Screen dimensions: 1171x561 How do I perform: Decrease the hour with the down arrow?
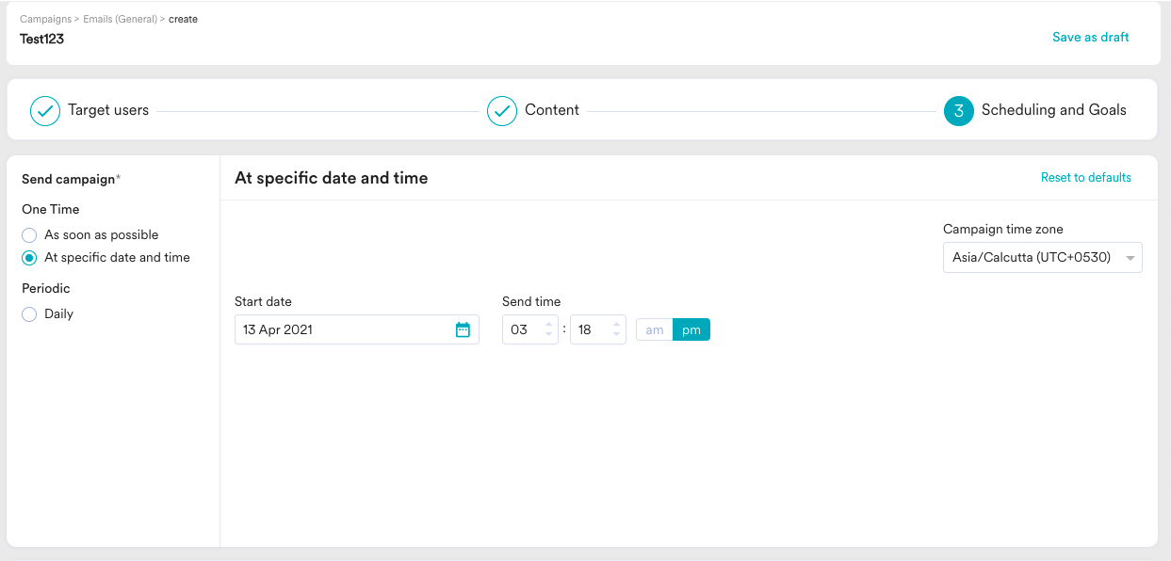tap(548, 334)
